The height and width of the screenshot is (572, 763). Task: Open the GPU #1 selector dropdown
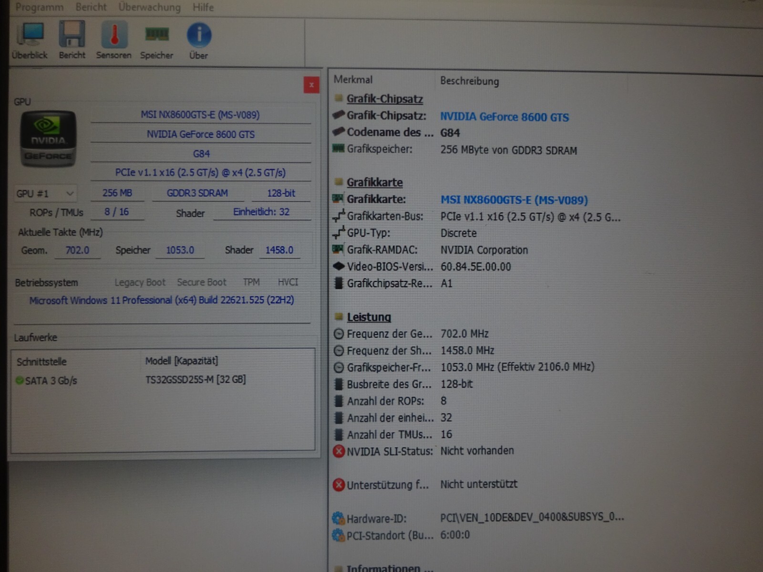pos(45,194)
